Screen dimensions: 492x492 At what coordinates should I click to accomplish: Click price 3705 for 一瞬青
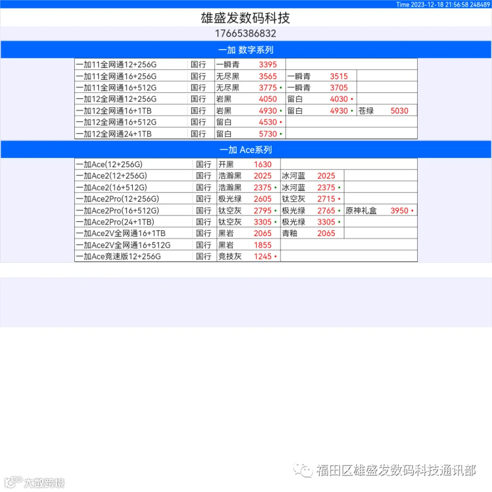click(x=339, y=87)
